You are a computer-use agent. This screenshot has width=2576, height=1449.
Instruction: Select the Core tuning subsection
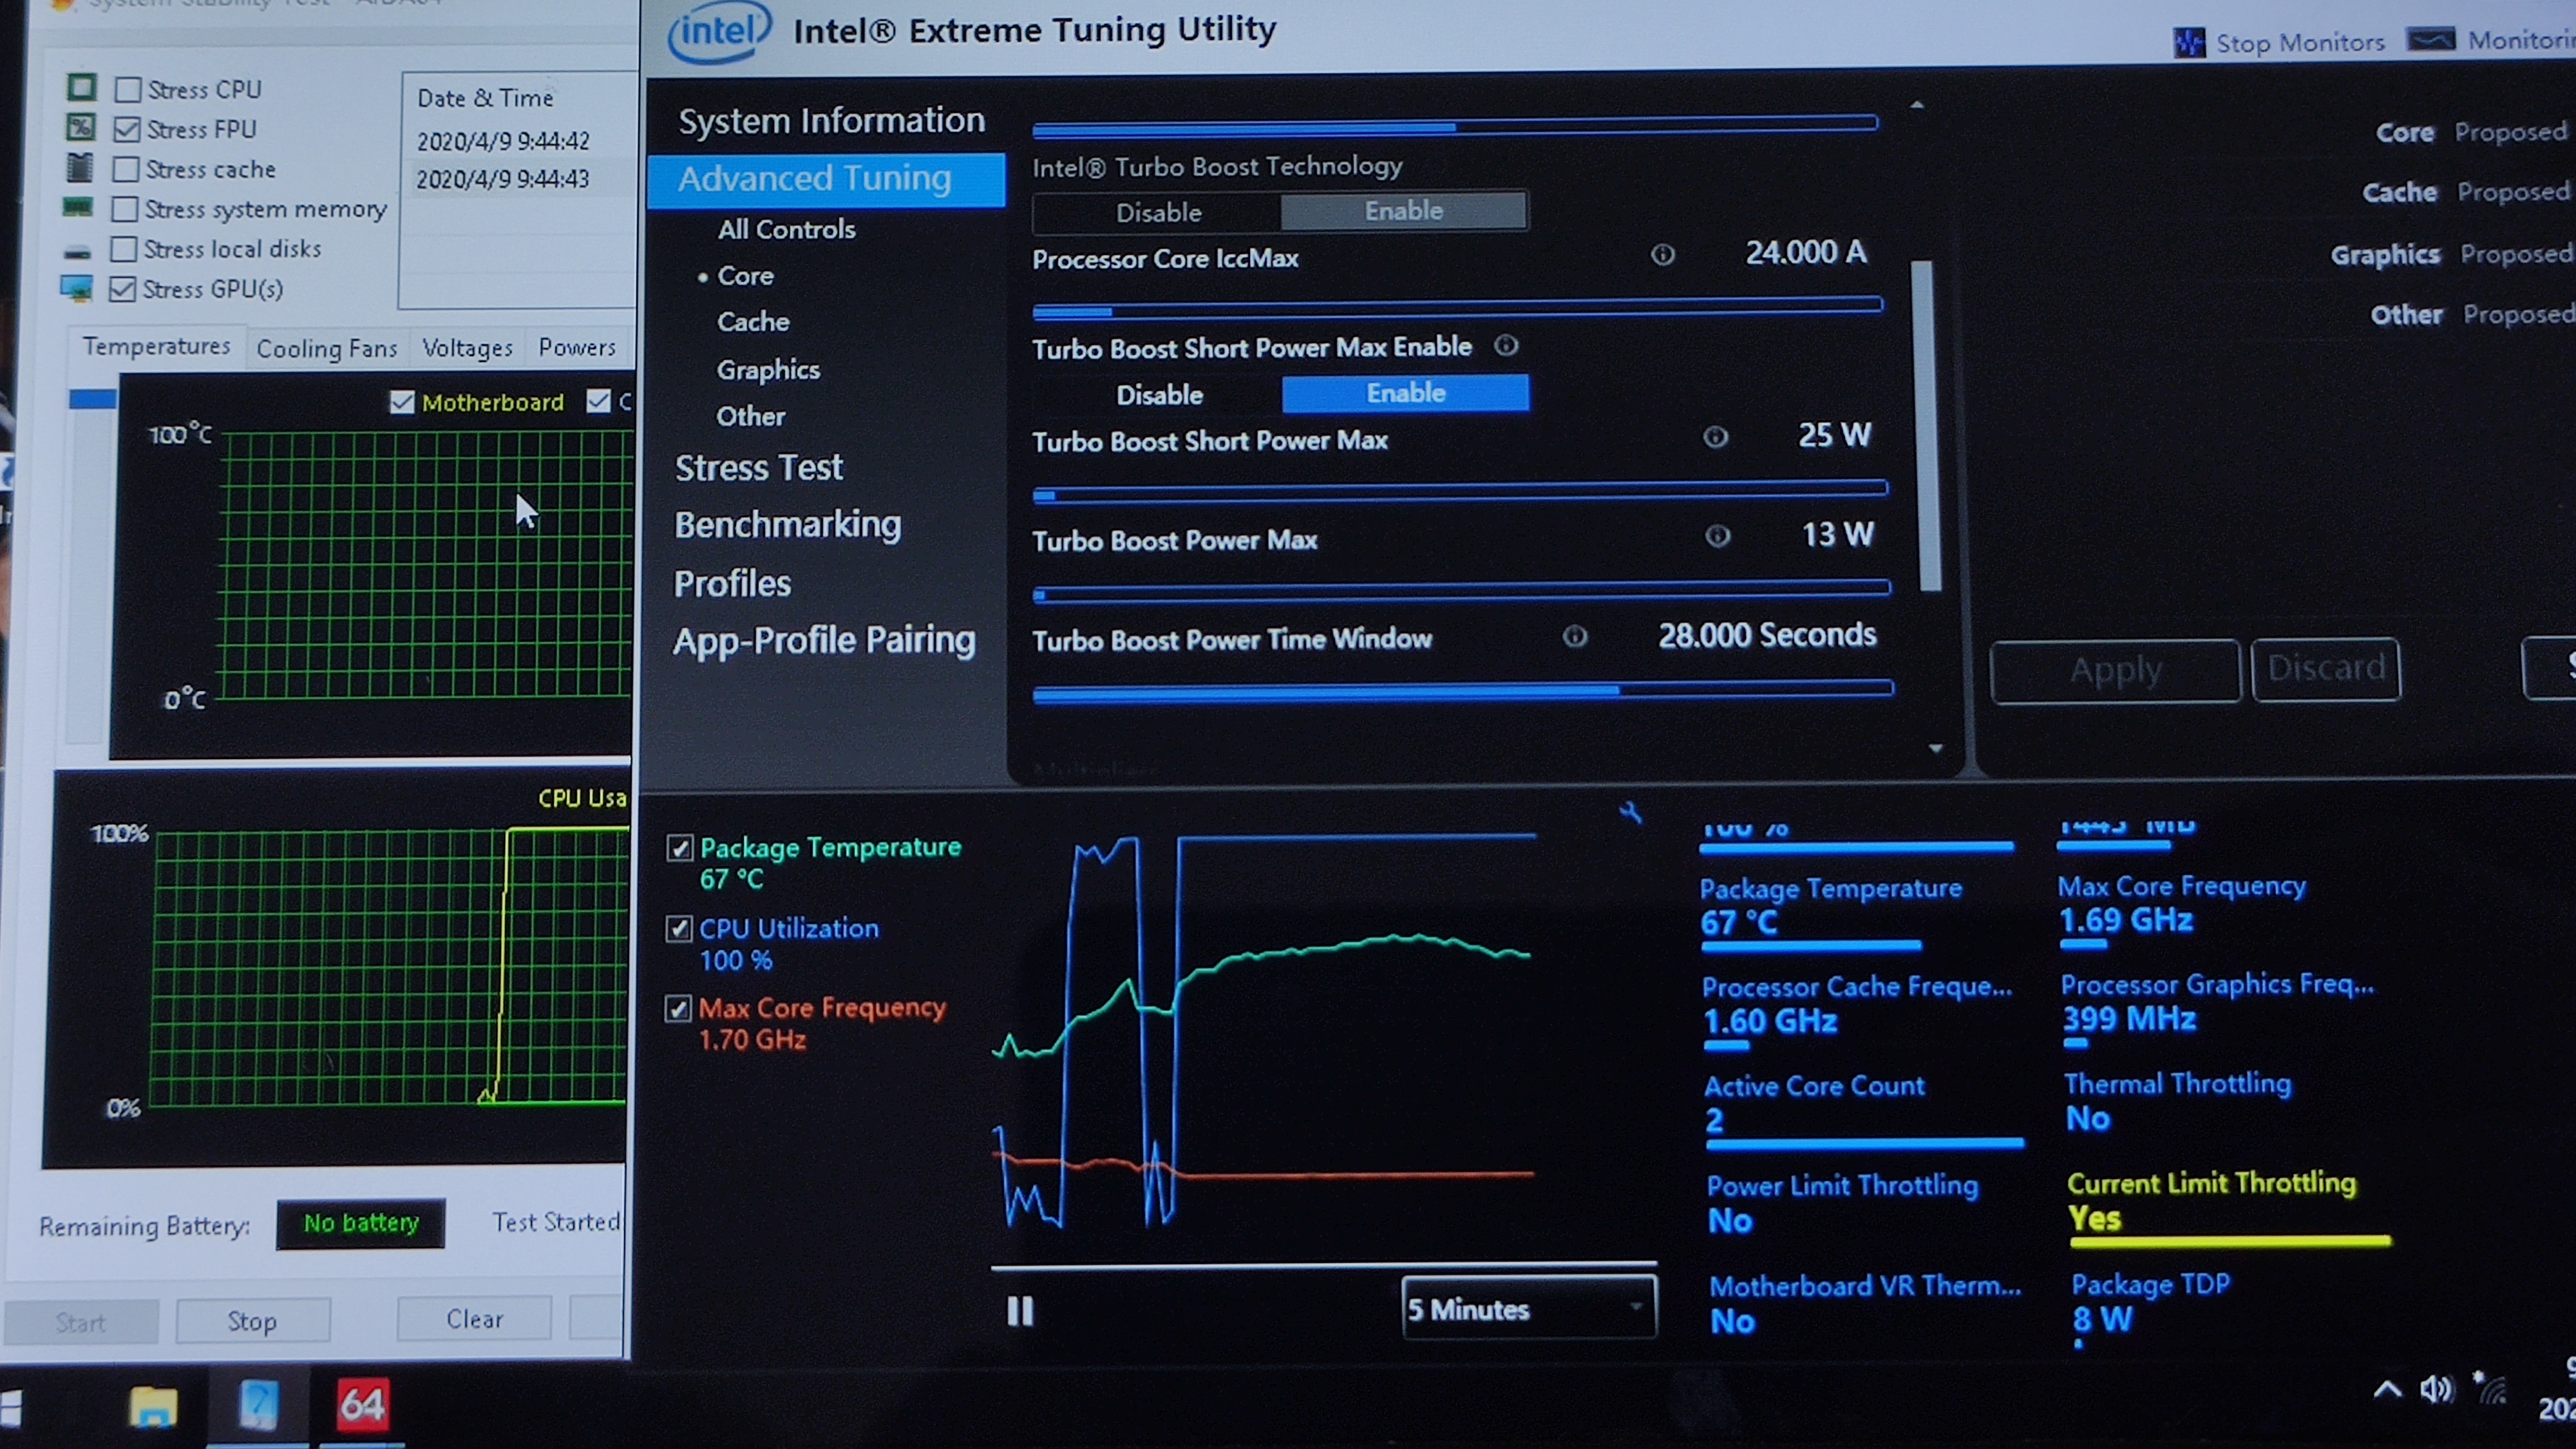pos(745,276)
